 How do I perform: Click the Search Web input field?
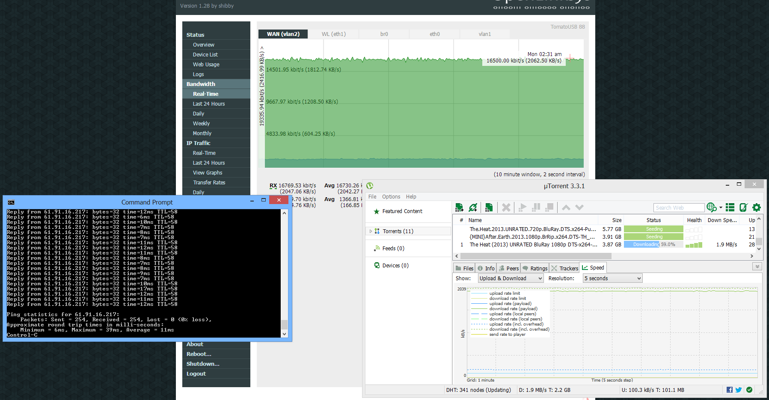pyautogui.click(x=679, y=208)
